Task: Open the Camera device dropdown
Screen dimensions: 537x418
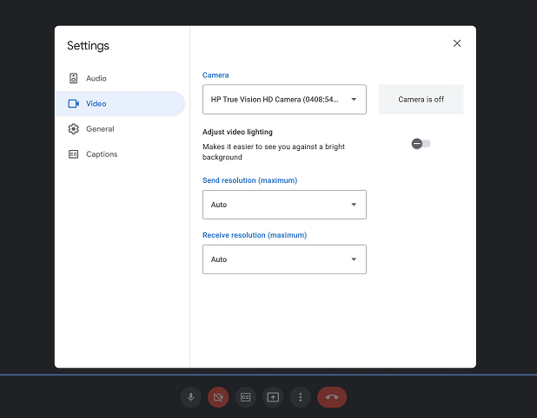Action: point(284,100)
